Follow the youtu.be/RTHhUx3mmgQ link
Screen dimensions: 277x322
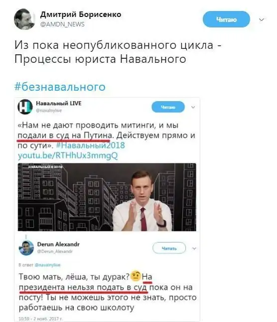pyautogui.click(x=68, y=156)
